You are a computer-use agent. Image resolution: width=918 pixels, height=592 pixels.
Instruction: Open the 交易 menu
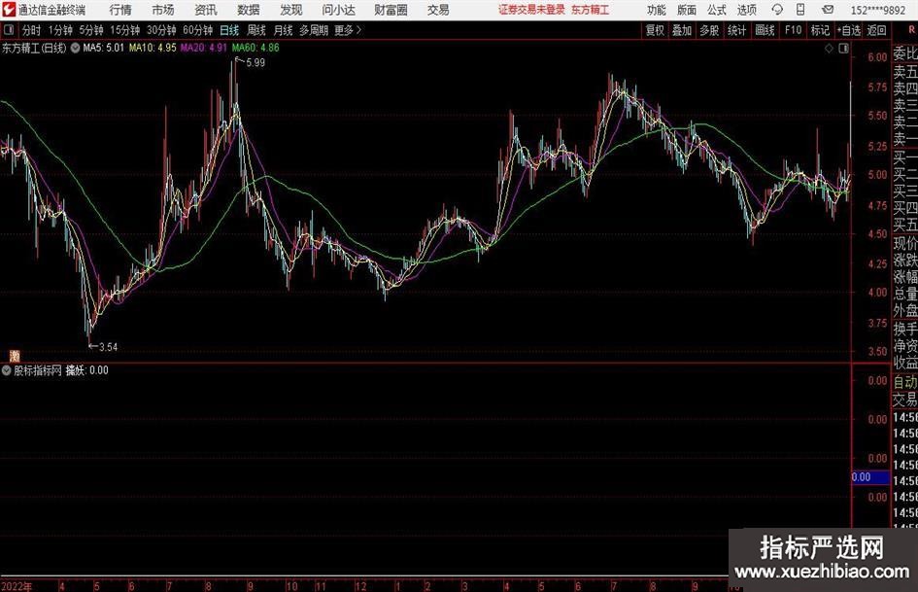pos(438,10)
